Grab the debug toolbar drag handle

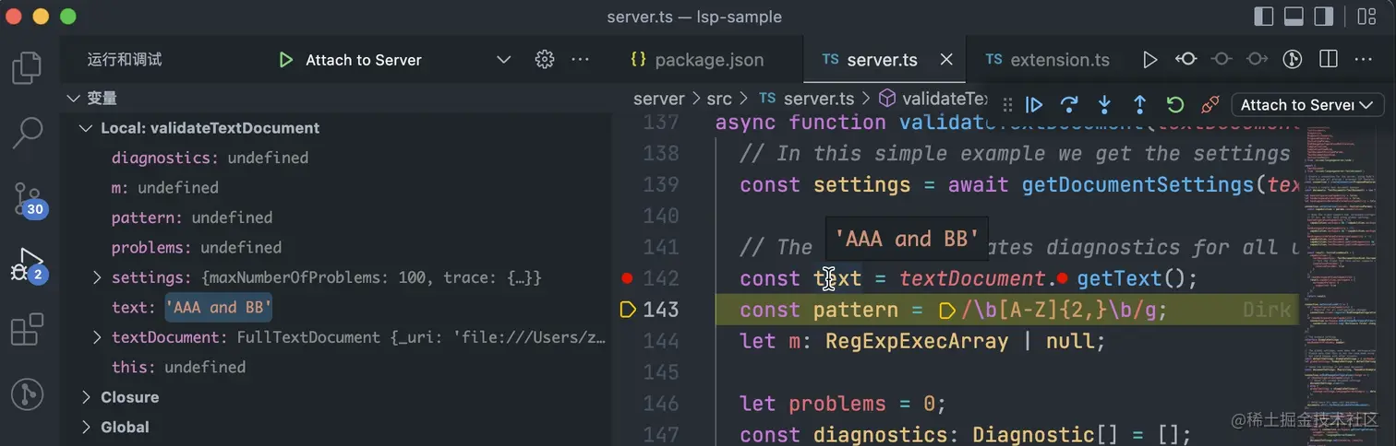click(x=1006, y=105)
